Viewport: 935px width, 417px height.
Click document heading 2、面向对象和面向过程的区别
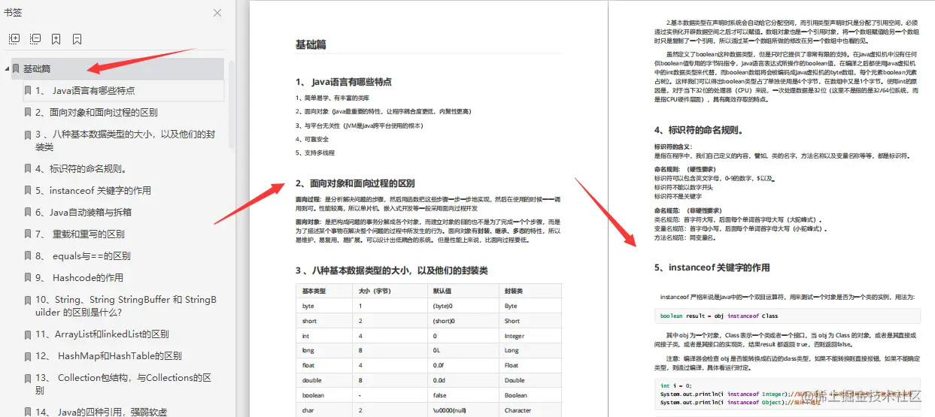(x=355, y=183)
